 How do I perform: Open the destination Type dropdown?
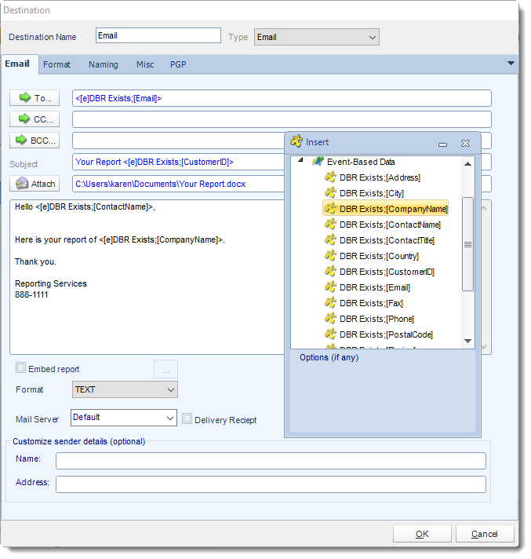tap(317, 37)
